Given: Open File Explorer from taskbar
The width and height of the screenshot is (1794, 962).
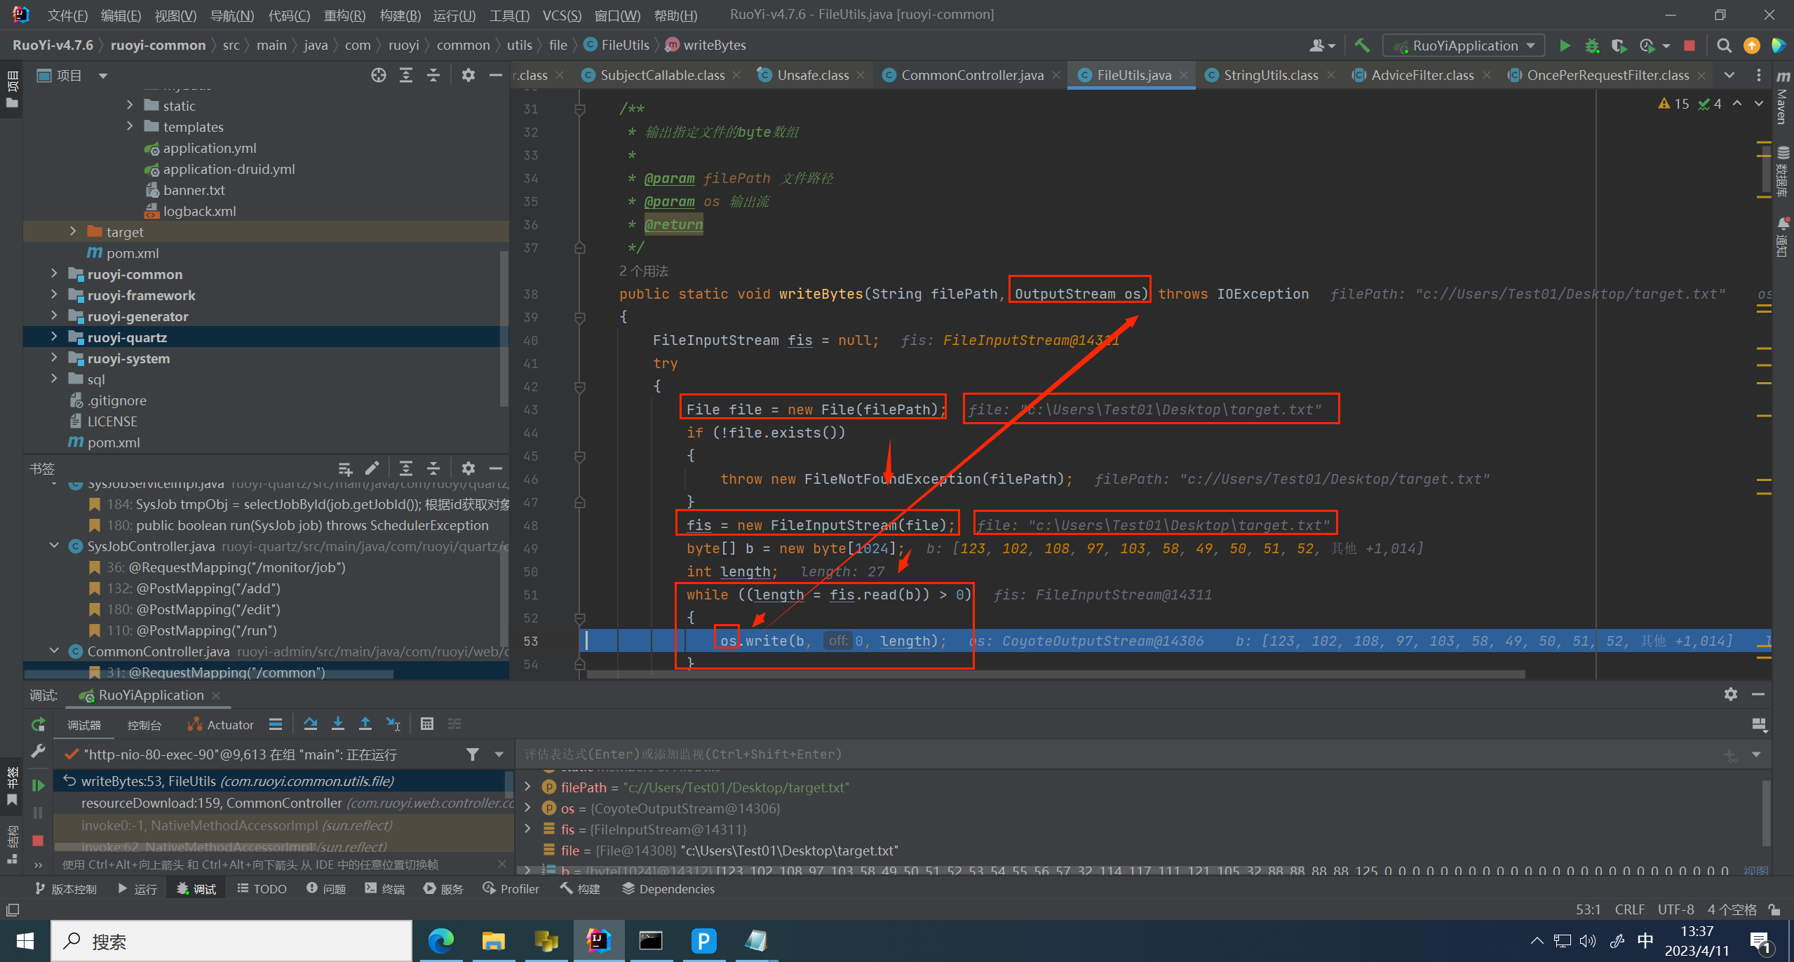Looking at the screenshot, I should tap(493, 941).
